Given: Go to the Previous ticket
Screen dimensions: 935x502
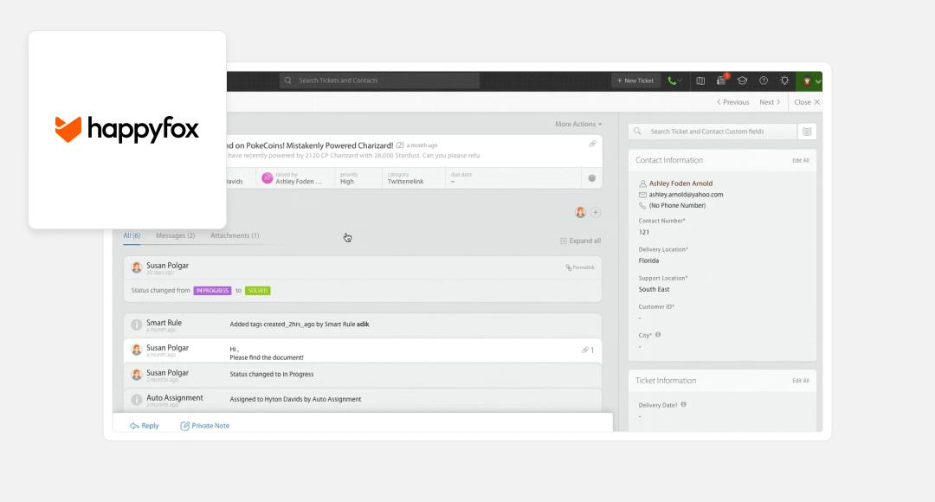Looking at the screenshot, I should point(733,102).
